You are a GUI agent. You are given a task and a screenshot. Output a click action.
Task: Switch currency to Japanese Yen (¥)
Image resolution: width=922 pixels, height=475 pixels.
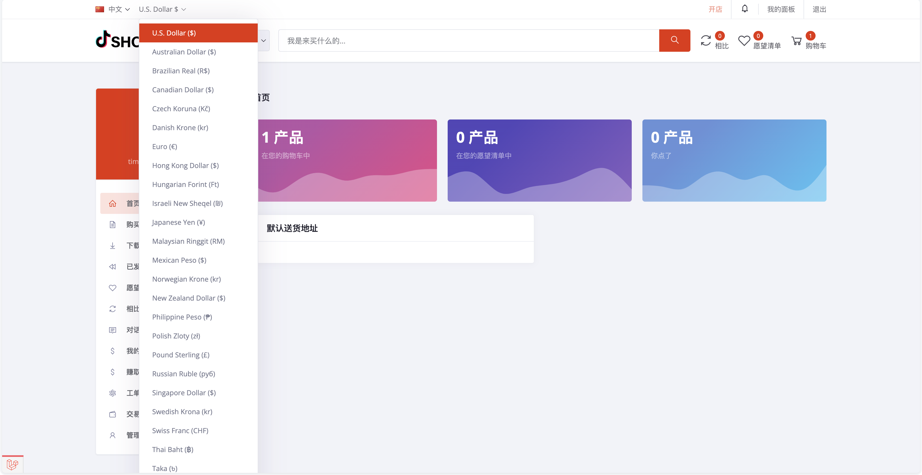coord(178,222)
